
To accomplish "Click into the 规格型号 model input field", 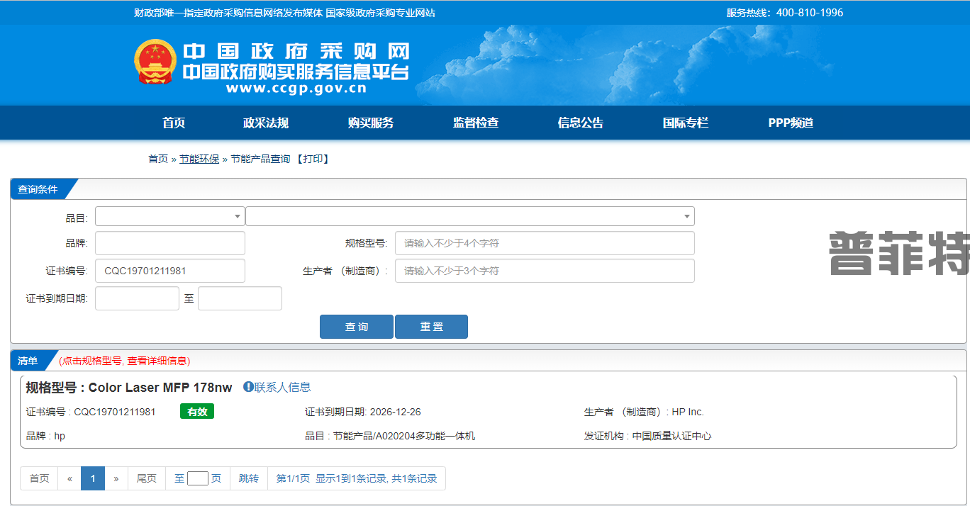I will coord(545,243).
